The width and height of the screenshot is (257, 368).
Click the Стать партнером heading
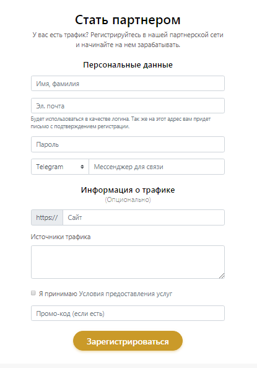128,20
